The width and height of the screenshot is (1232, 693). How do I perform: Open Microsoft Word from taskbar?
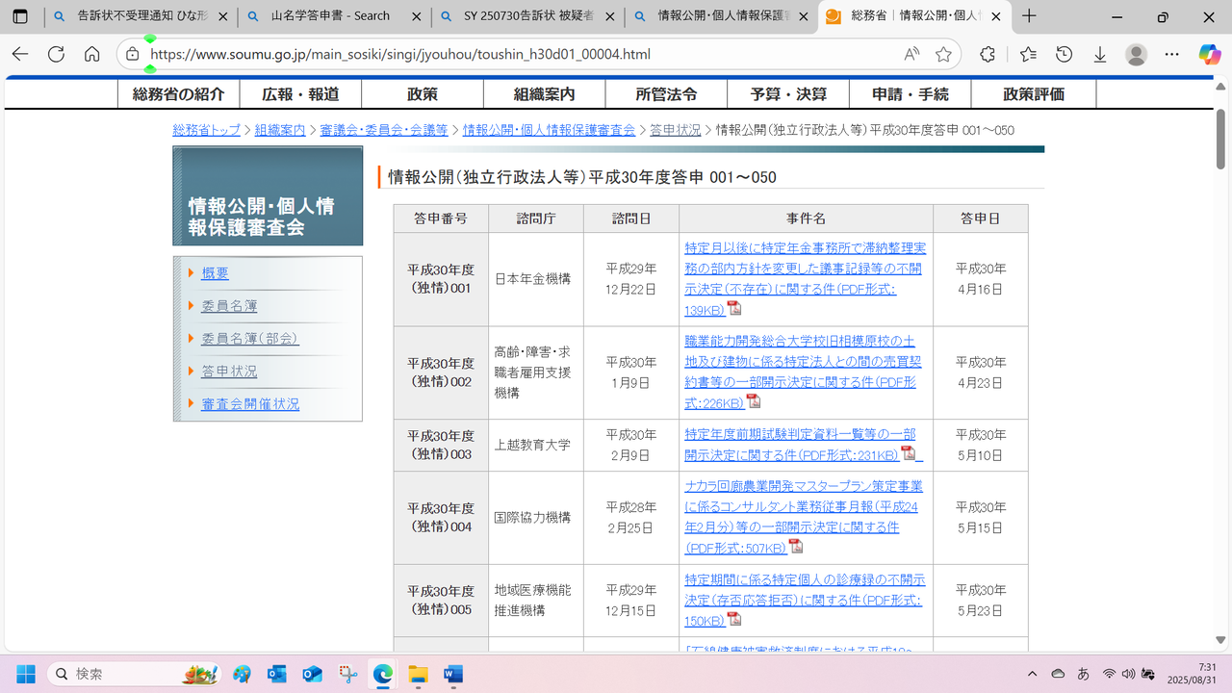tap(452, 674)
